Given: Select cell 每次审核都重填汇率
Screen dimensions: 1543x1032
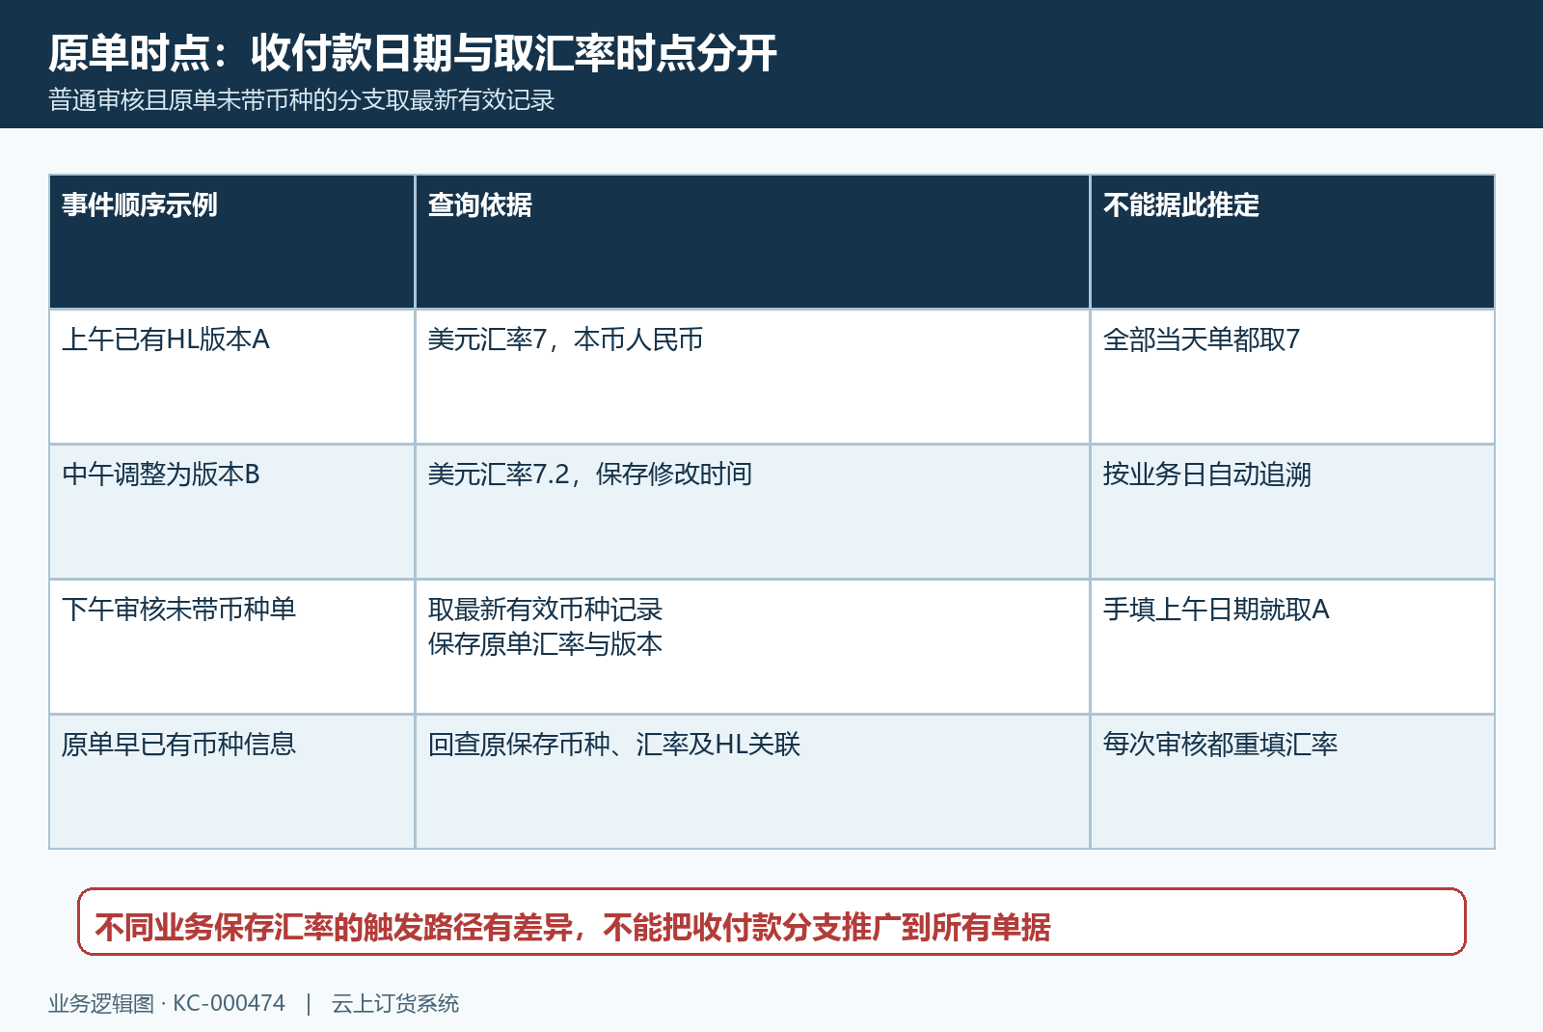Looking at the screenshot, I should click(1292, 782).
